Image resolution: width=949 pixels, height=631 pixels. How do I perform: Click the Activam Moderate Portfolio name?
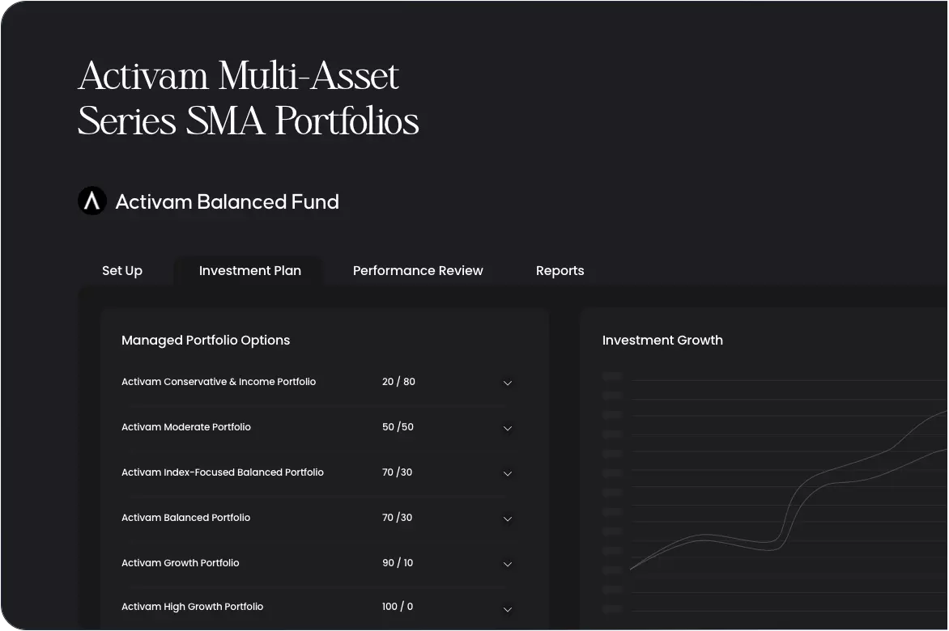(x=186, y=426)
